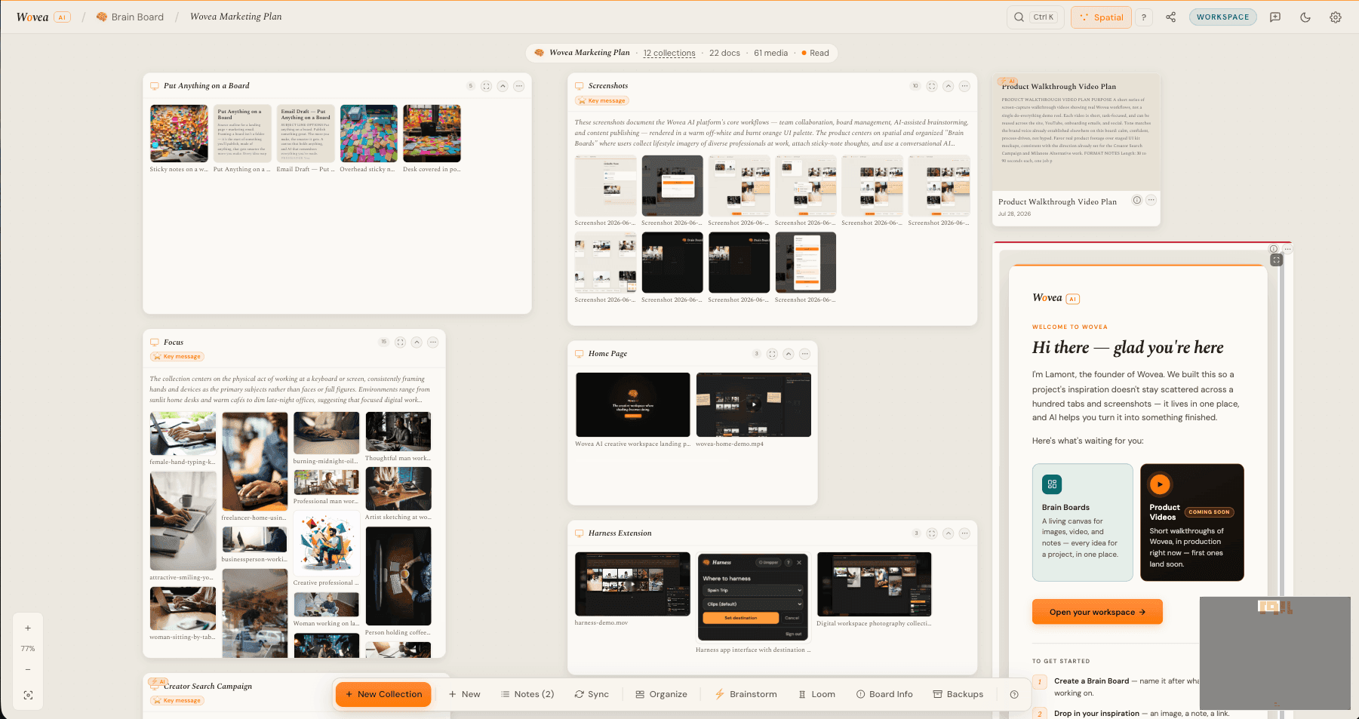
Task: Collapse the Home Page collection
Action: [789, 354]
